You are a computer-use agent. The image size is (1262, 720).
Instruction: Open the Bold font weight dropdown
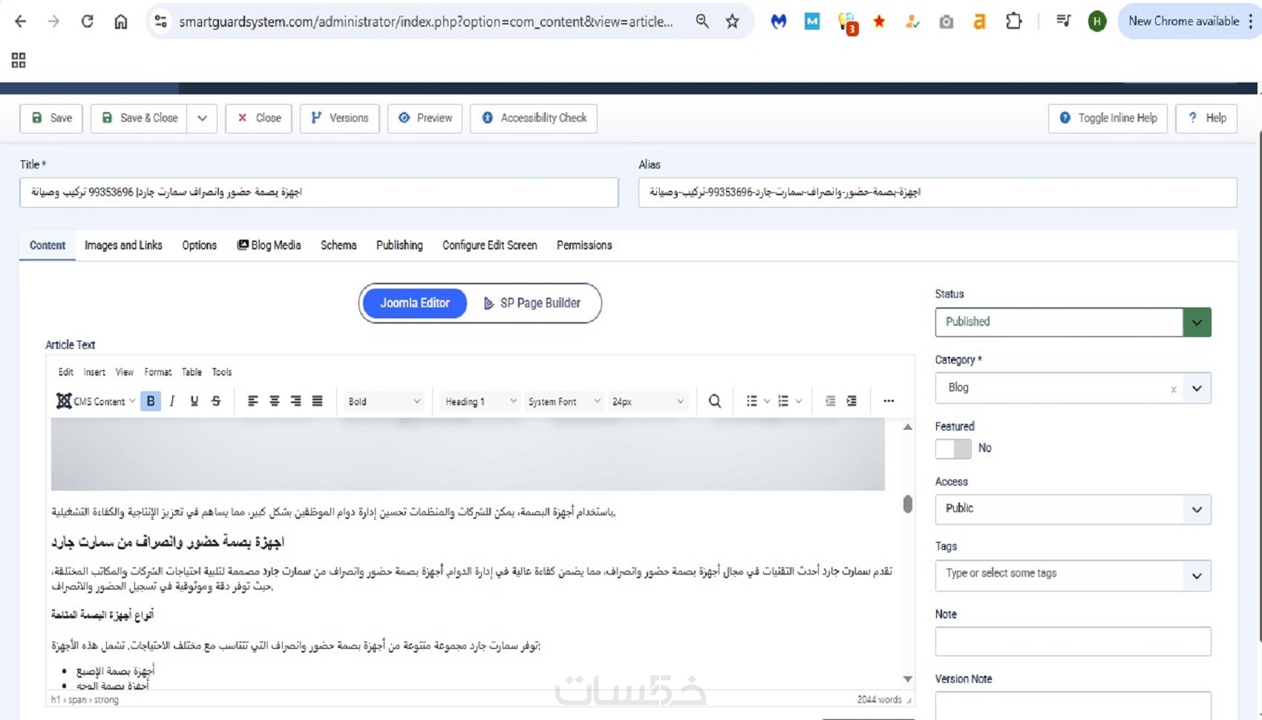pyautogui.click(x=384, y=401)
